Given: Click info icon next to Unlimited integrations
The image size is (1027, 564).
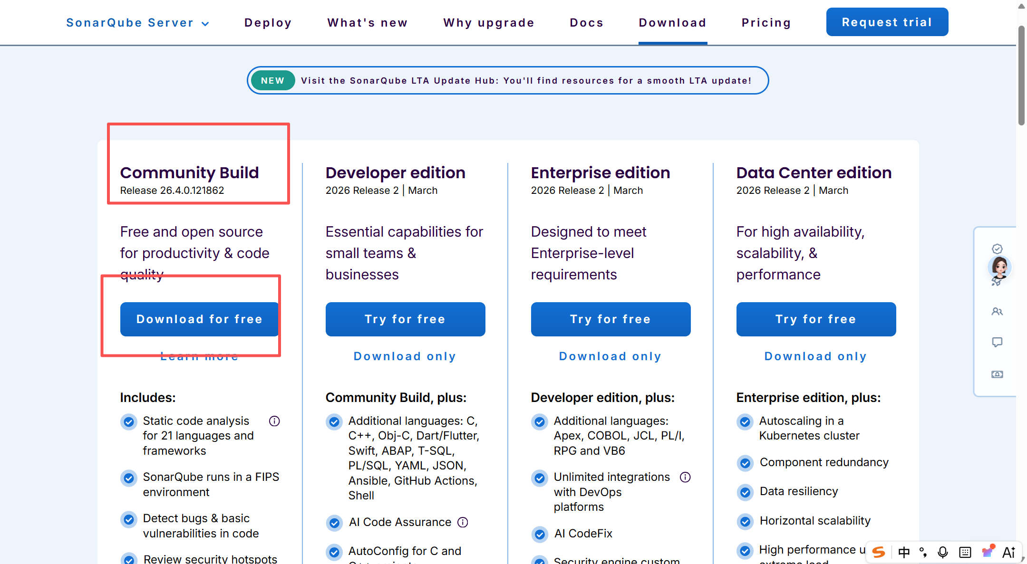Looking at the screenshot, I should (x=685, y=477).
